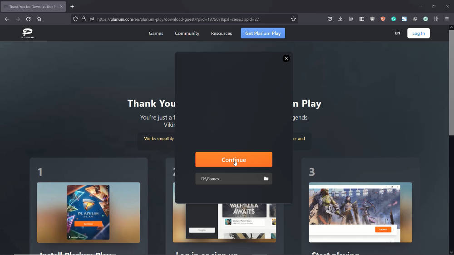This screenshot has width=454, height=255.
Task: Open site permissions icon in the address bar
Action: point(92,19)
